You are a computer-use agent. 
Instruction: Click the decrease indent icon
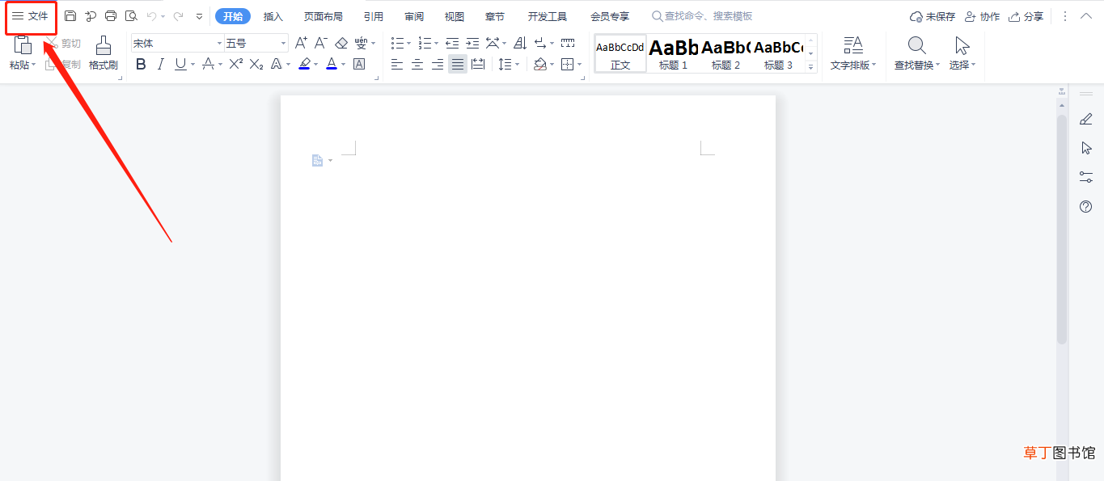(452, 43)
